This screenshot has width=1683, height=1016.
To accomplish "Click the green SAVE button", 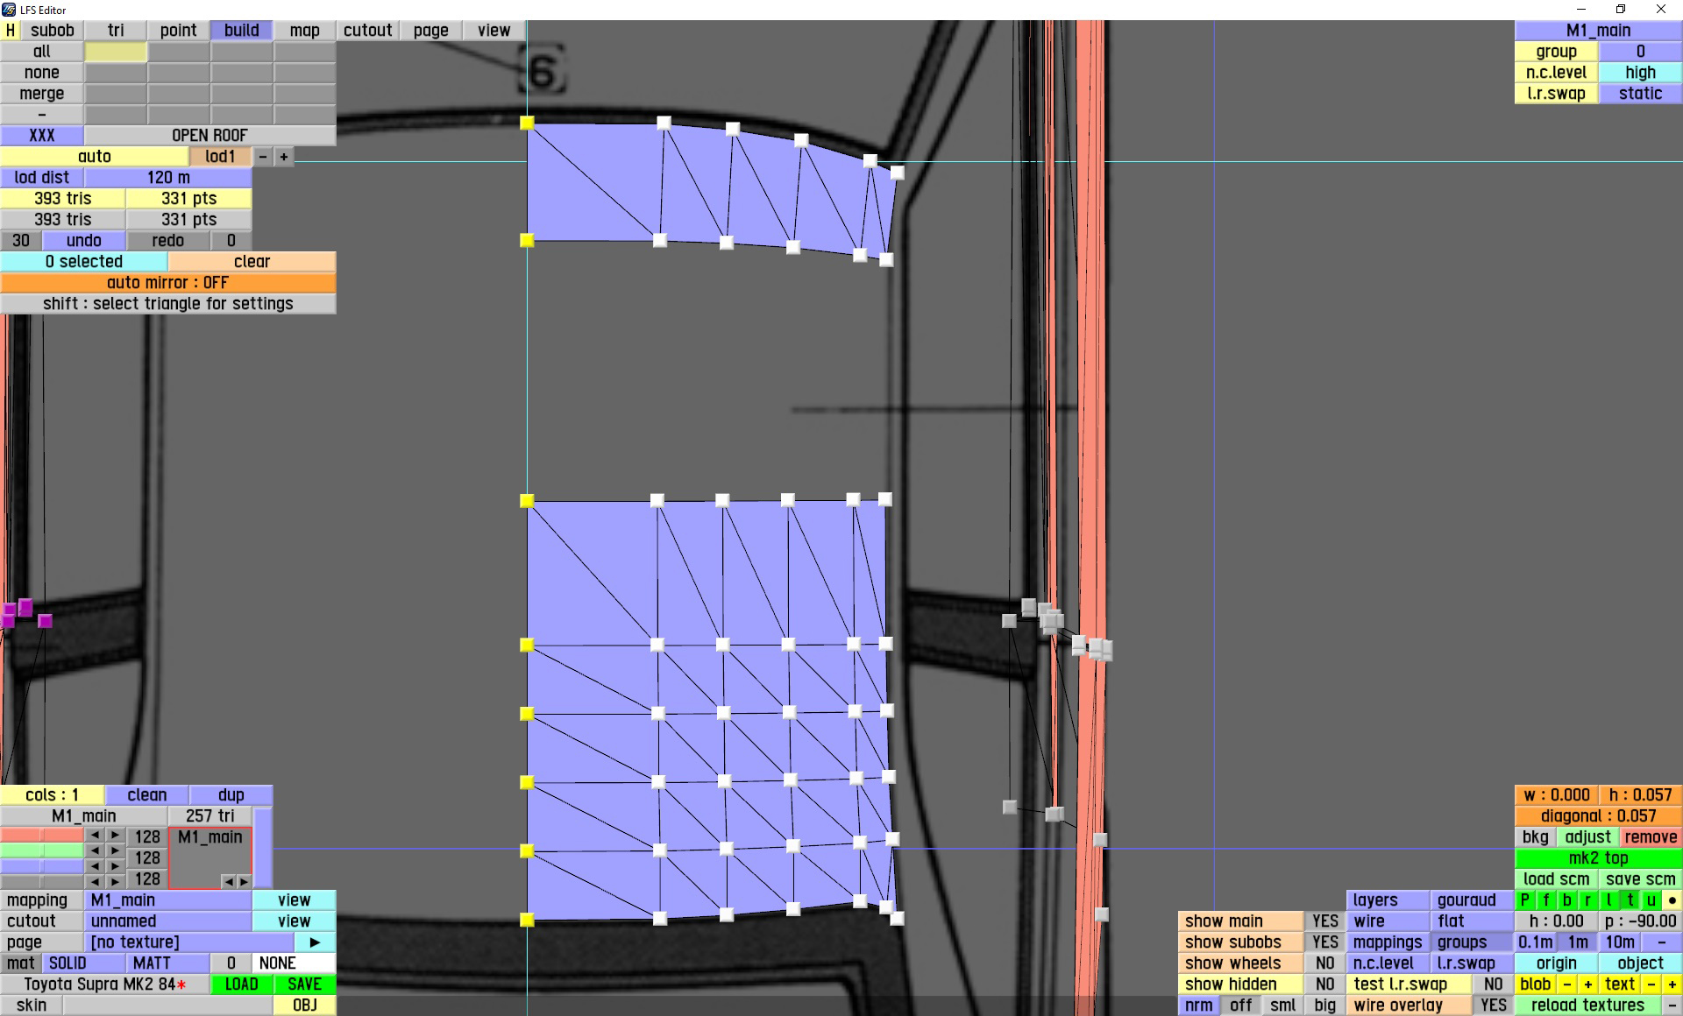I will tap(304, 984).
